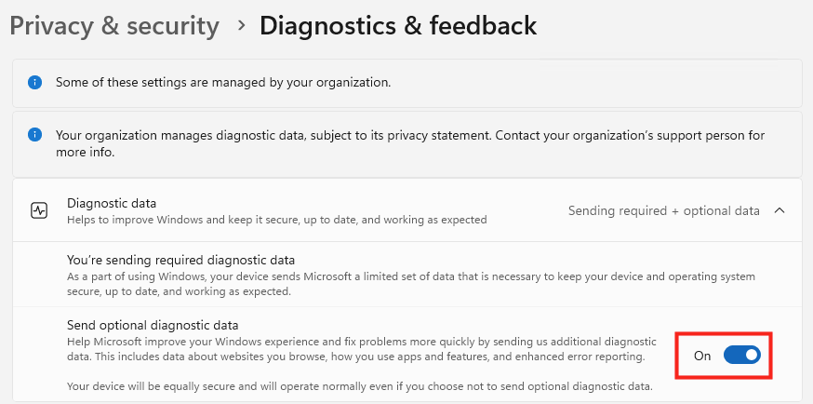Click the Diagnostics & feedback page title

click(398, 26)
